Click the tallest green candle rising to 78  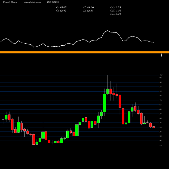[x=104, y=103]
